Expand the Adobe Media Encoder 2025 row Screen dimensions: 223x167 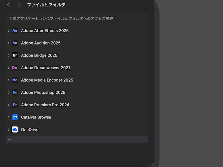(9, 80)
